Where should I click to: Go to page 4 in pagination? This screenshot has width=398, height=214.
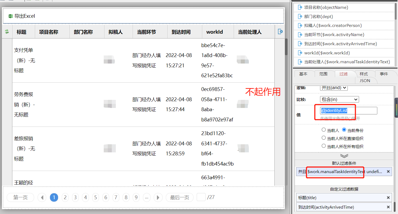85,197
